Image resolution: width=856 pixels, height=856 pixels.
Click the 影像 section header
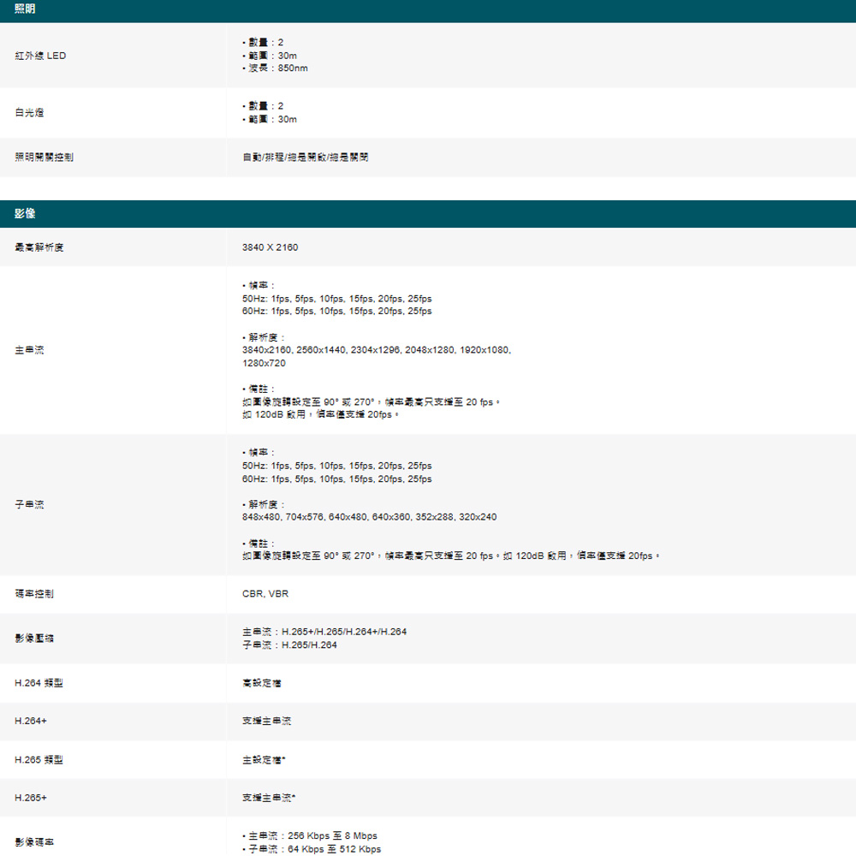[25, 212]
